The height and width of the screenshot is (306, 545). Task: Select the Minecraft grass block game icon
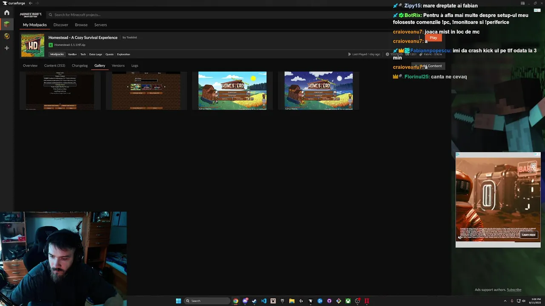coord(7,24)
